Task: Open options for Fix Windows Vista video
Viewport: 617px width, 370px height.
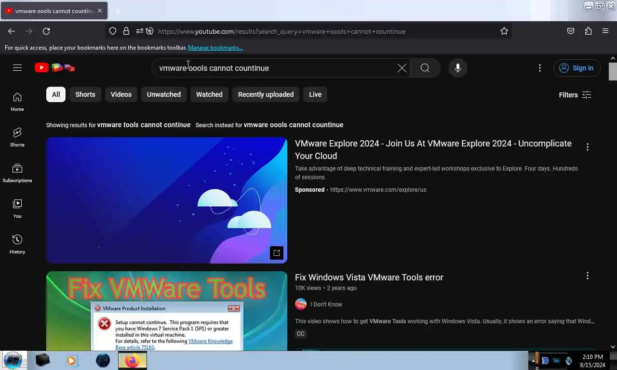Action: point(588,276)
